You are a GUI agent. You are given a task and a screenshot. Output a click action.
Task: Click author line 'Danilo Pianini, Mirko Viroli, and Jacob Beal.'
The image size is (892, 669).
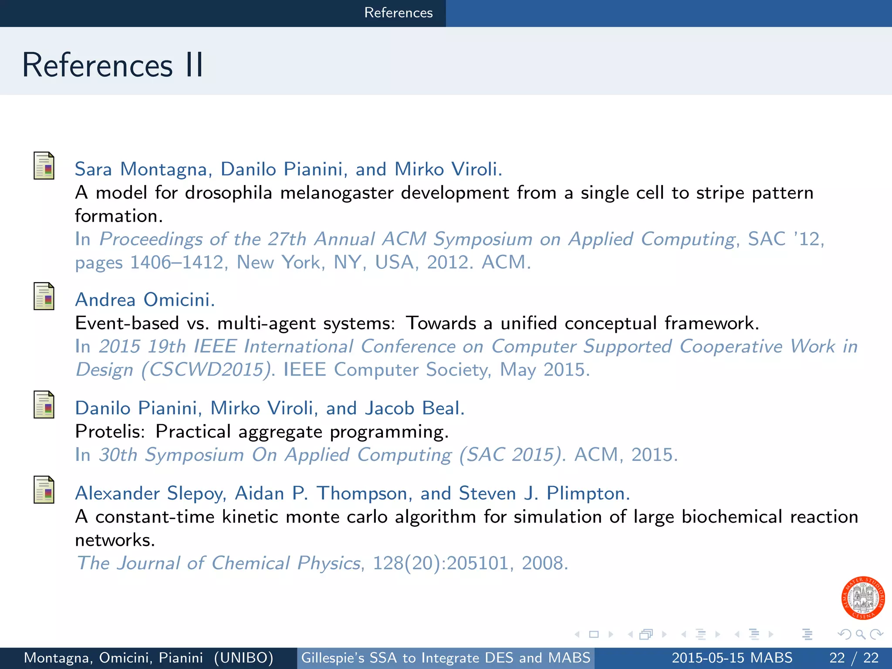tap(270, 408)
